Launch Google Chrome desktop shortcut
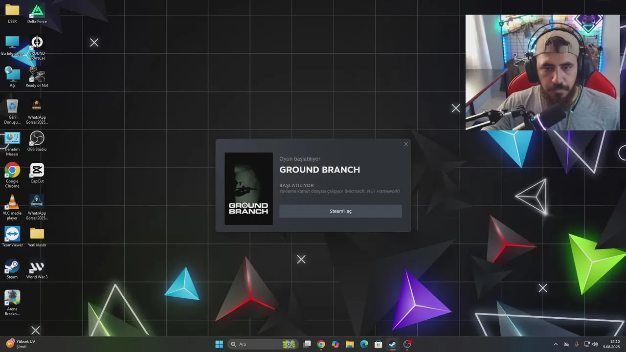Screen dimensions: 626x352 coord(12,176)
